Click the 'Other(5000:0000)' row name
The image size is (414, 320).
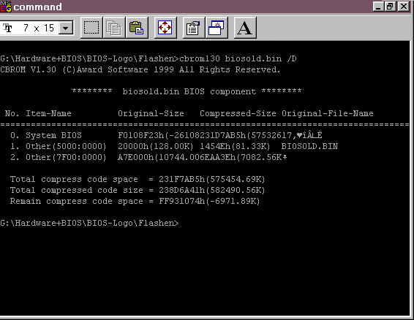[x=66, y=146]
